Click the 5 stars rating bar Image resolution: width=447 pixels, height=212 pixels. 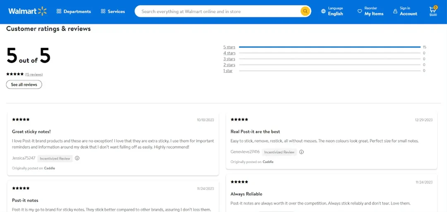(x=329, y=47)
